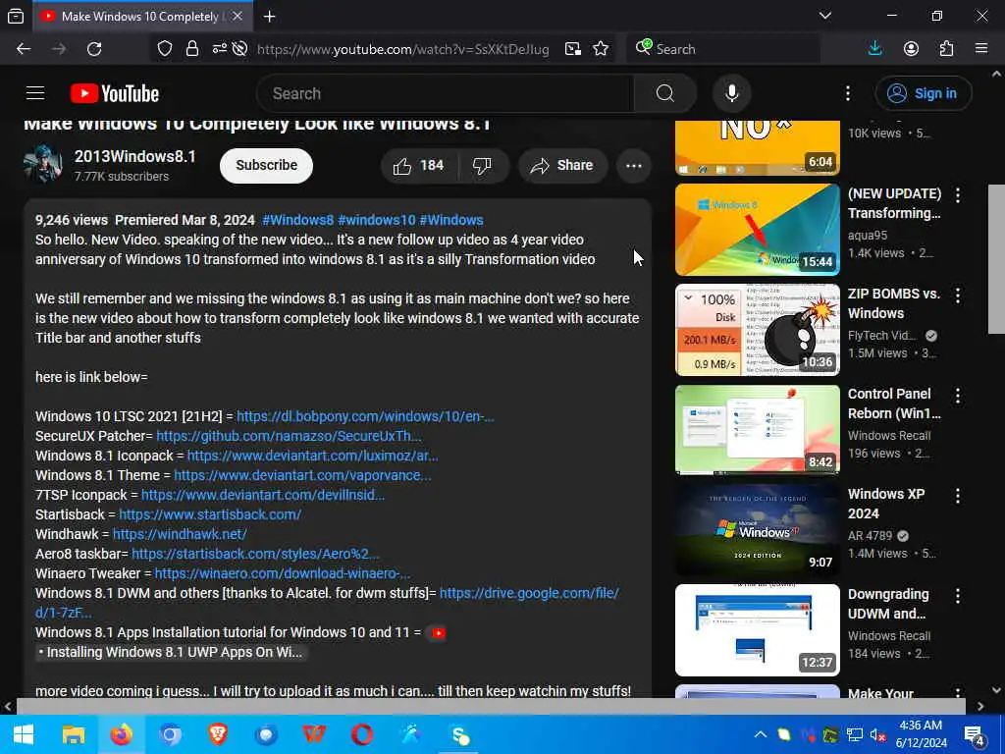
Task: Open the Windows 8.1 Iconpack deviantart link
Action: [x=313, y=456]
